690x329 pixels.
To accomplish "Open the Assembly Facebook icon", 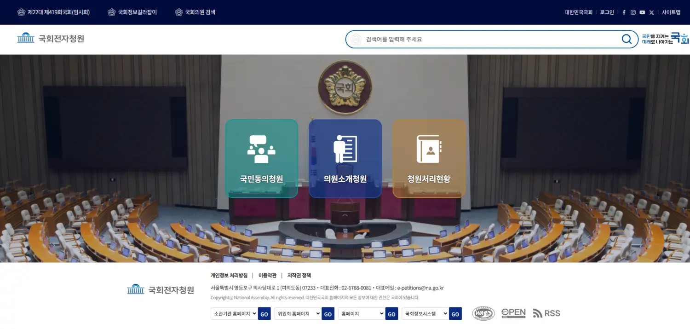I will tap(624, 12).
